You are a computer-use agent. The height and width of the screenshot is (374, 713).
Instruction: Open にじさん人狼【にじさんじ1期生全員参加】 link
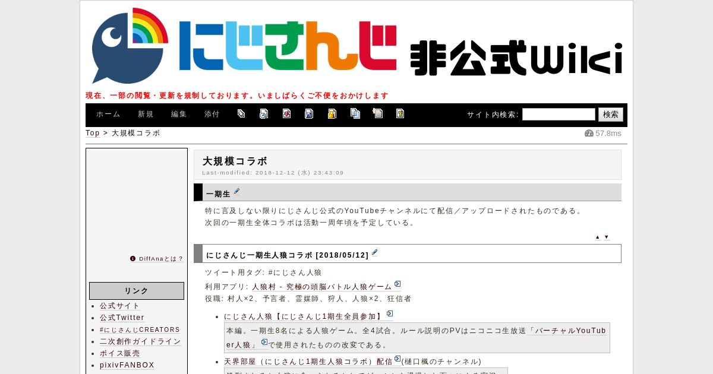304,316
